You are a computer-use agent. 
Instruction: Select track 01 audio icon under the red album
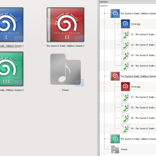pos(125,97)
